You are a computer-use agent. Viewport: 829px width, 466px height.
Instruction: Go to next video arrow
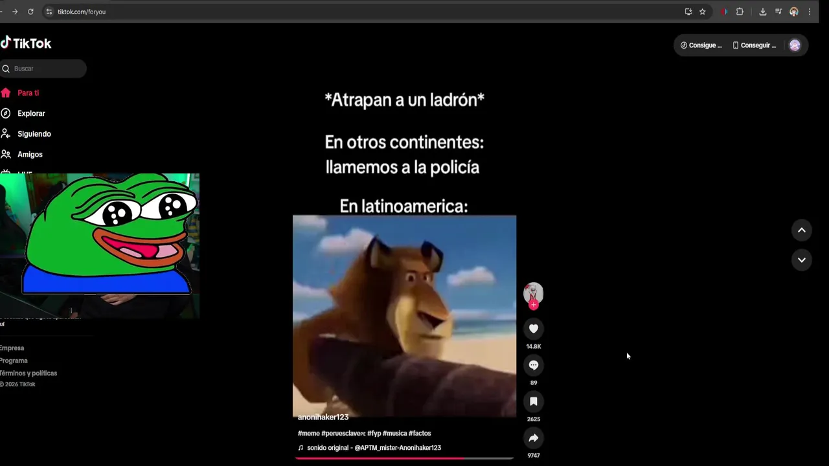point(802,260)
